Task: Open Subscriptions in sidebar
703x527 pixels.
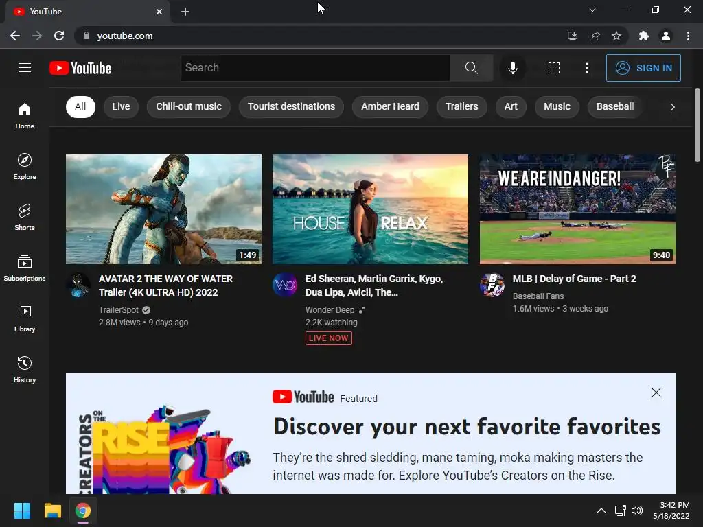Action: pyautogui.click(x=25, y=268)
